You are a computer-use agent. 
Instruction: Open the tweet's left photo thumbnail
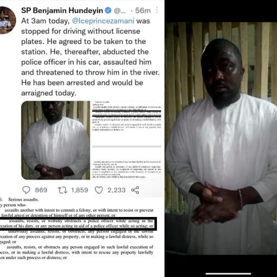coord(56,140)
